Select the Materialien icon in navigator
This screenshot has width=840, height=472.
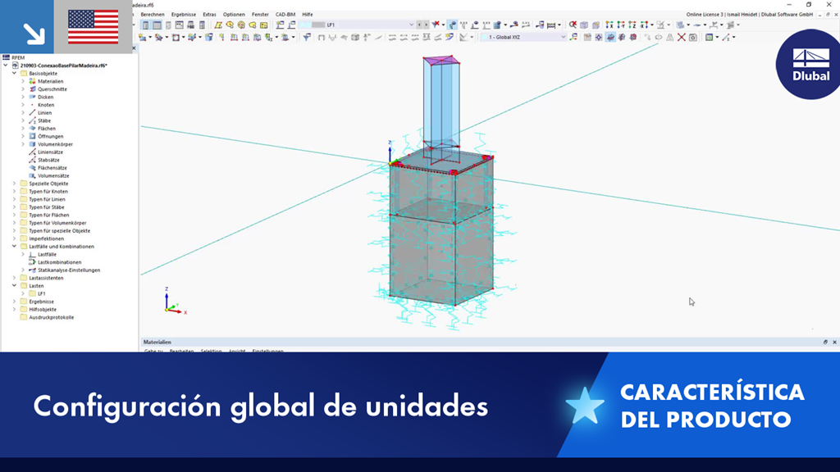pyautogui.click(x=32, y=81)
